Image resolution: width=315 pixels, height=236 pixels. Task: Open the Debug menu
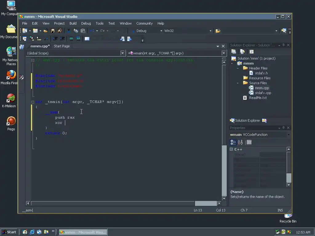click(x=86, y=23)
